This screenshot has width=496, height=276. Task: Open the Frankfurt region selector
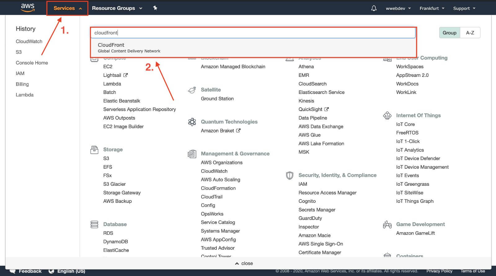click(432, 8)
